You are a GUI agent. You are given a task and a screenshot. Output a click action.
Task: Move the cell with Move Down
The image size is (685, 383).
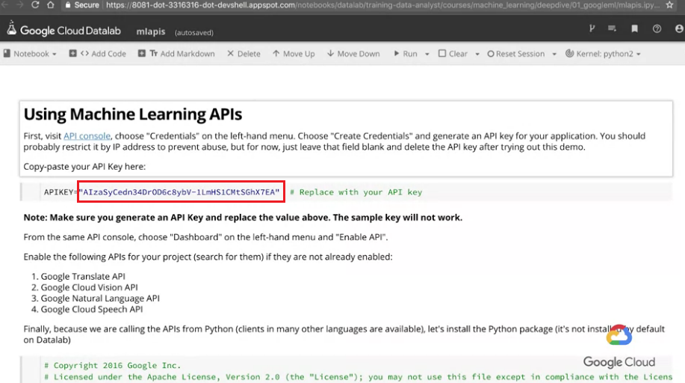(353, 53)
